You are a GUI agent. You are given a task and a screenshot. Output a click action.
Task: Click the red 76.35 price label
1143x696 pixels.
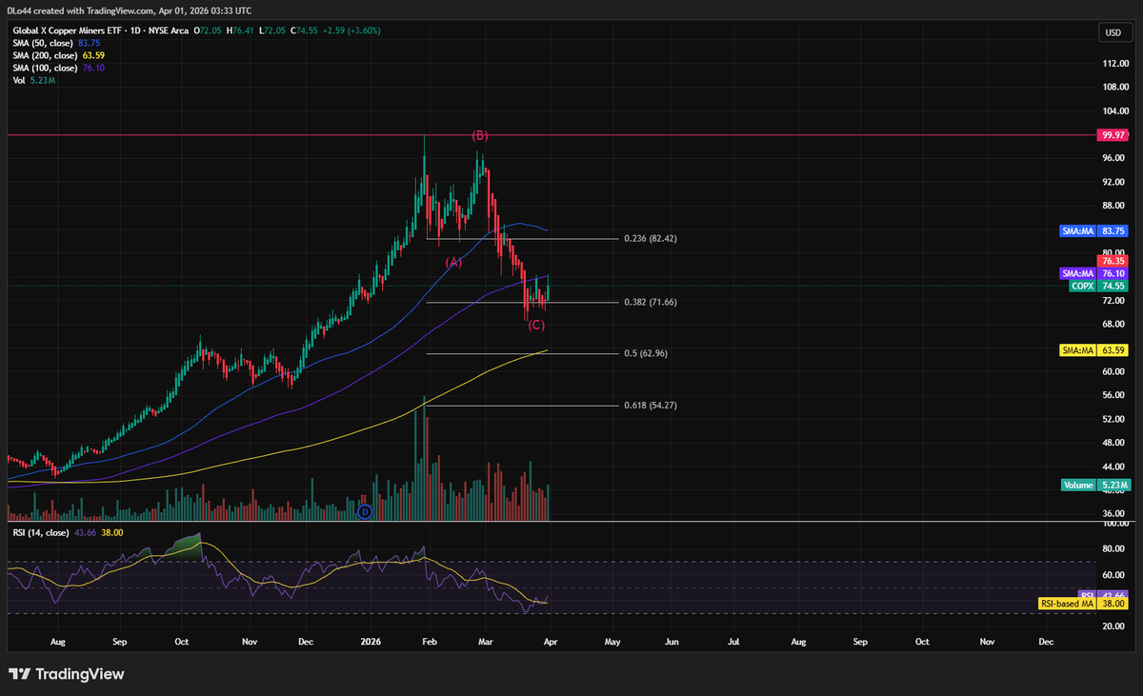coord(1113,261)
